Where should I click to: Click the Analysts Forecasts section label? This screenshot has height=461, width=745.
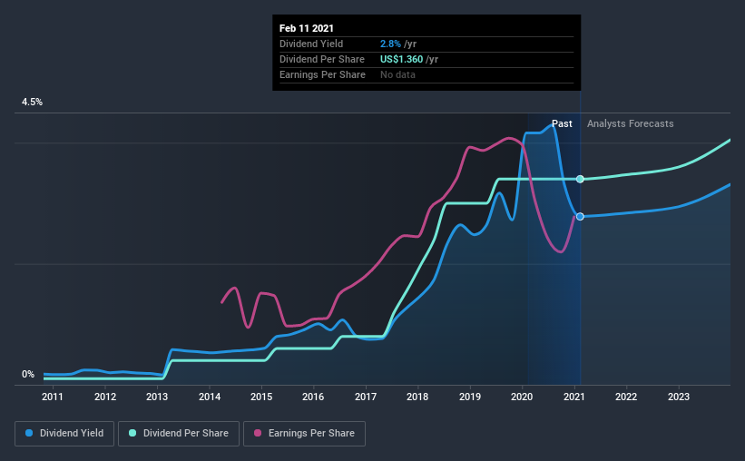630,123
